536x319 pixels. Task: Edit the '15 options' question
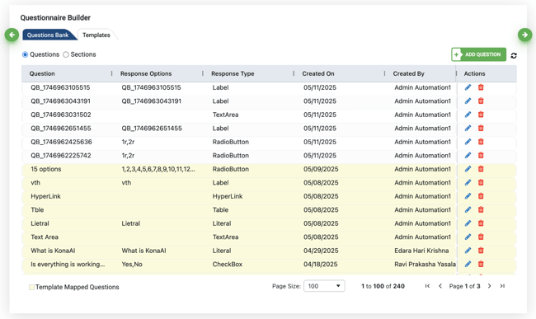[468, 169]
